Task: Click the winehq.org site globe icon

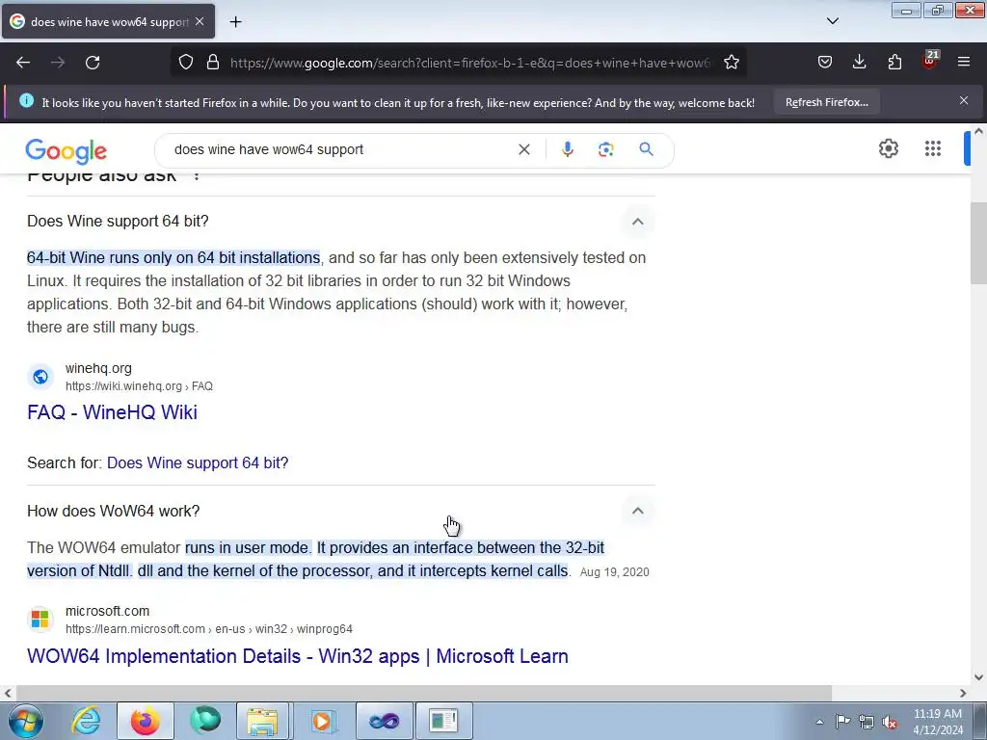Action: (x=40, y=377)
